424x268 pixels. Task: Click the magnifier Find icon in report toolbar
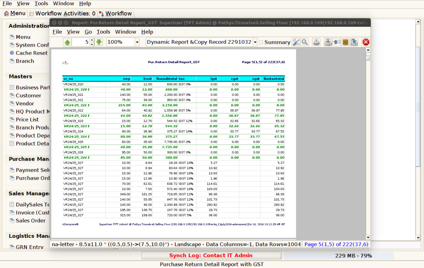(x=305, y=42)
